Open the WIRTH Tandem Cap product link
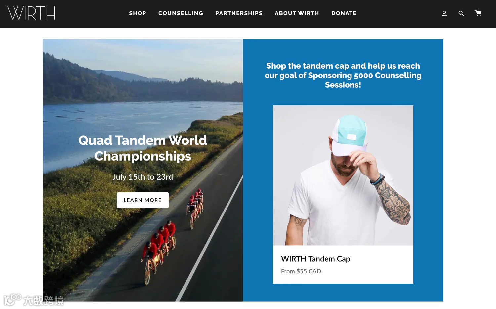 [x=315, y=259]
